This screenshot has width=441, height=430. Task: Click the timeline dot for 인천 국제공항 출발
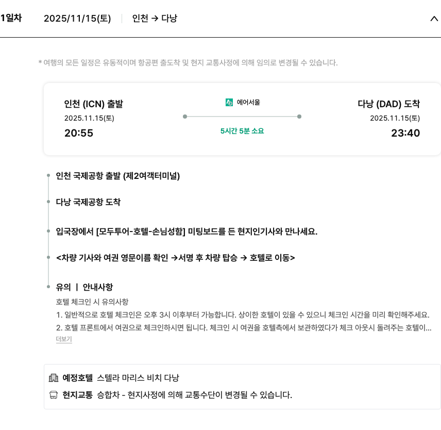(x=48, y=176)
